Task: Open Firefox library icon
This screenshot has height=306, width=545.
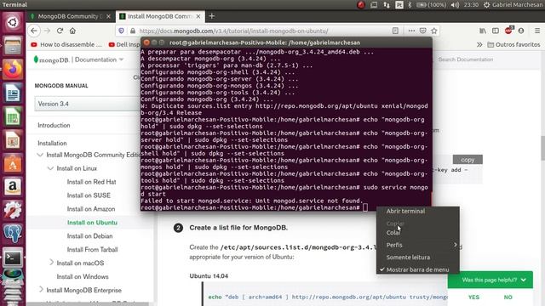Action: 483,31
